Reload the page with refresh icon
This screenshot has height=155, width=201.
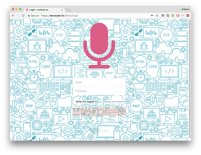pyautogui.click(x=23, y=15)
